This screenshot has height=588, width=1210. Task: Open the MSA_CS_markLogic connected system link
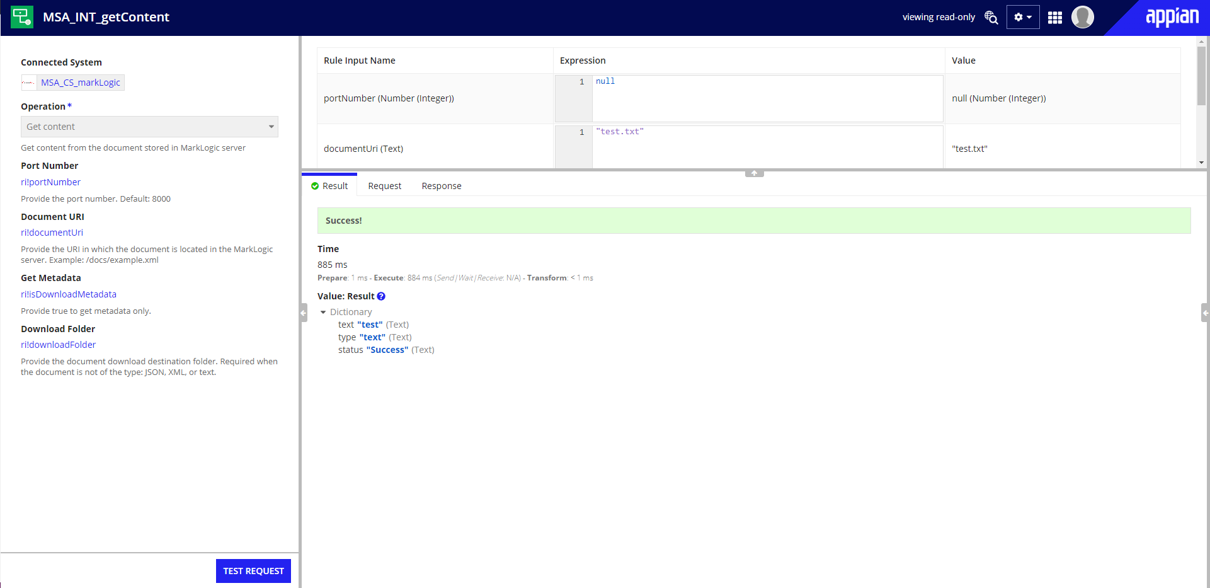(x=81, y=83)
